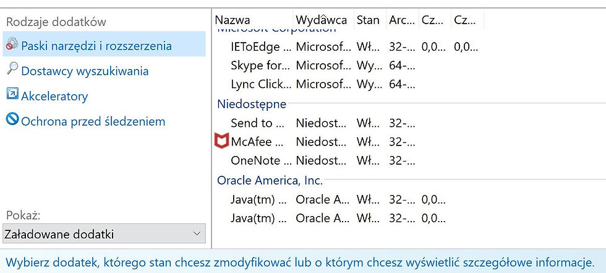Screen dimensions: 606x273
Task: Click Microsof... publisher cell in IEToEdge row
Action: click(323, 47)
